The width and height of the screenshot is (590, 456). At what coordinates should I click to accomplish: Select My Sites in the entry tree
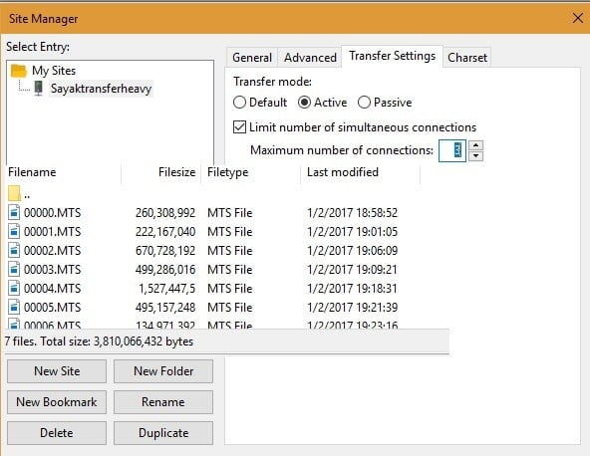[54, 71]
